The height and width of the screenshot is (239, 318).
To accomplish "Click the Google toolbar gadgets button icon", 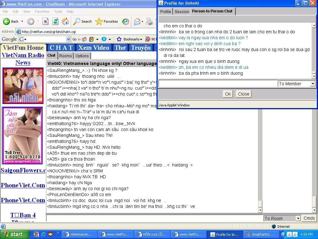I will click(92, 39).
